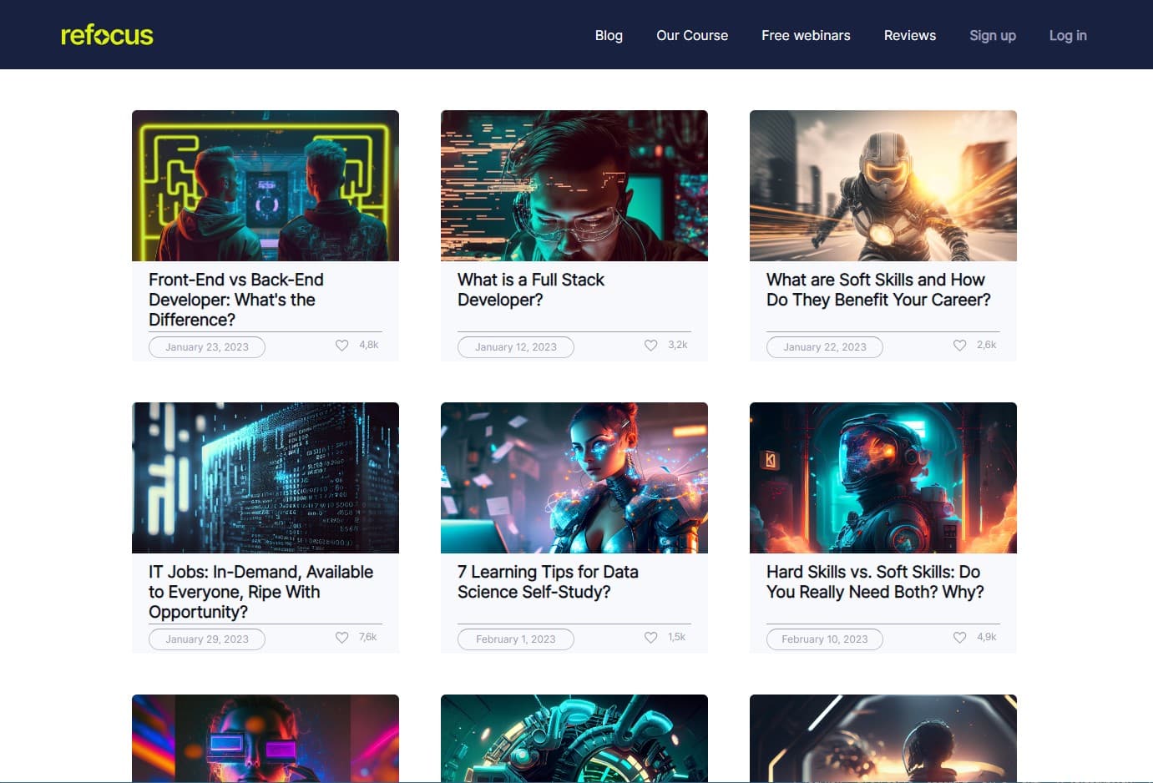
Task: Open article Front-End vs Back-End Developer title
Action: [236, 300]
